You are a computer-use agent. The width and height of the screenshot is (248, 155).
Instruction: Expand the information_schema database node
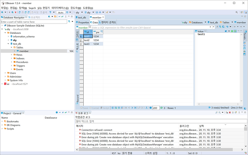[8, 36]
